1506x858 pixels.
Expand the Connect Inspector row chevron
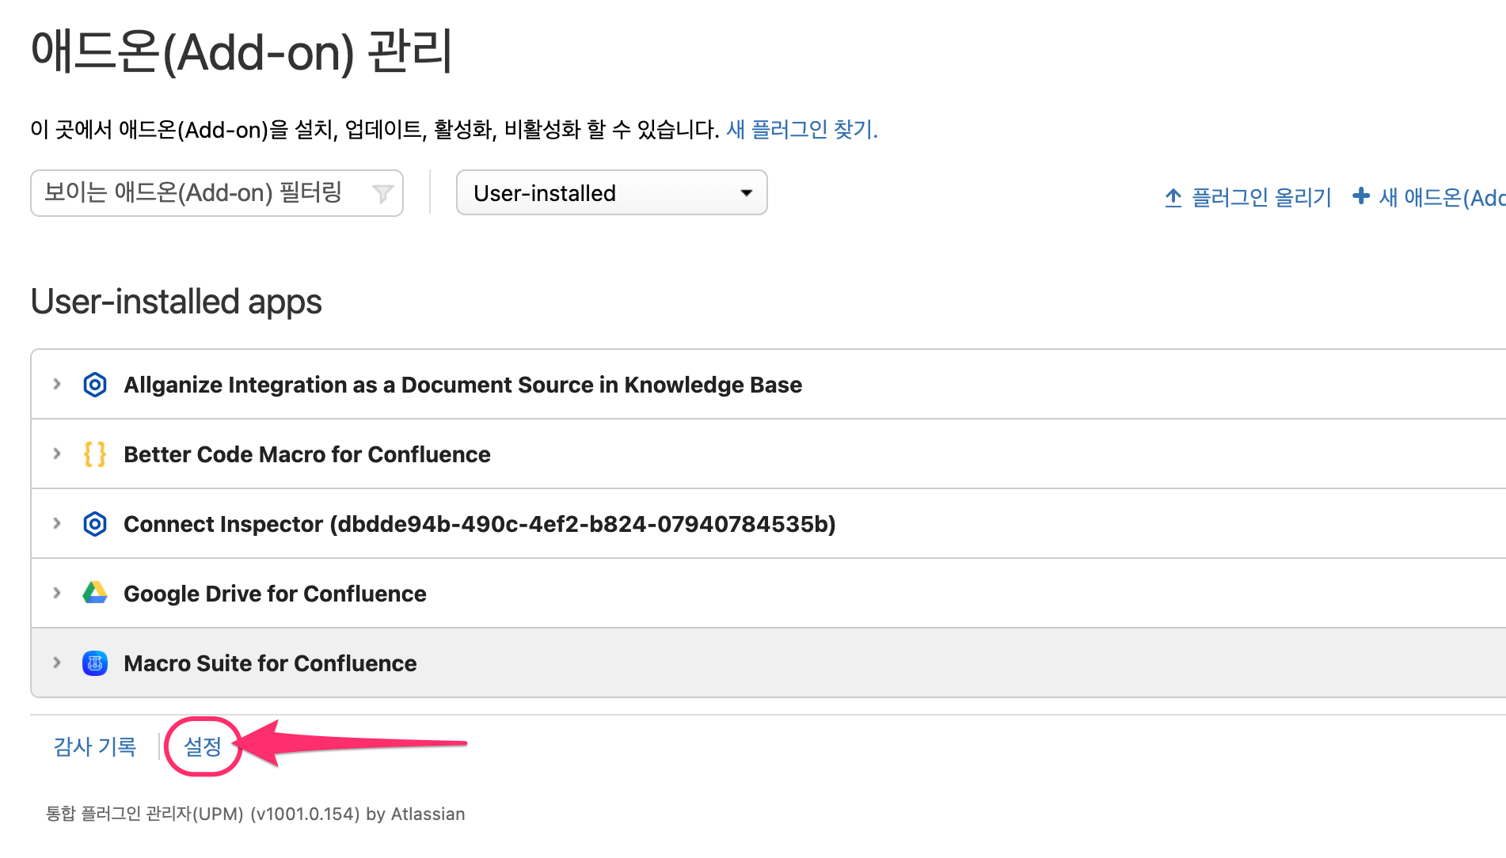pos(57,523)
